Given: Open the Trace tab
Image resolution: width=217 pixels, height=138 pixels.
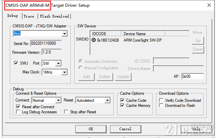Looking at the screenshot, I should (30, 16).
